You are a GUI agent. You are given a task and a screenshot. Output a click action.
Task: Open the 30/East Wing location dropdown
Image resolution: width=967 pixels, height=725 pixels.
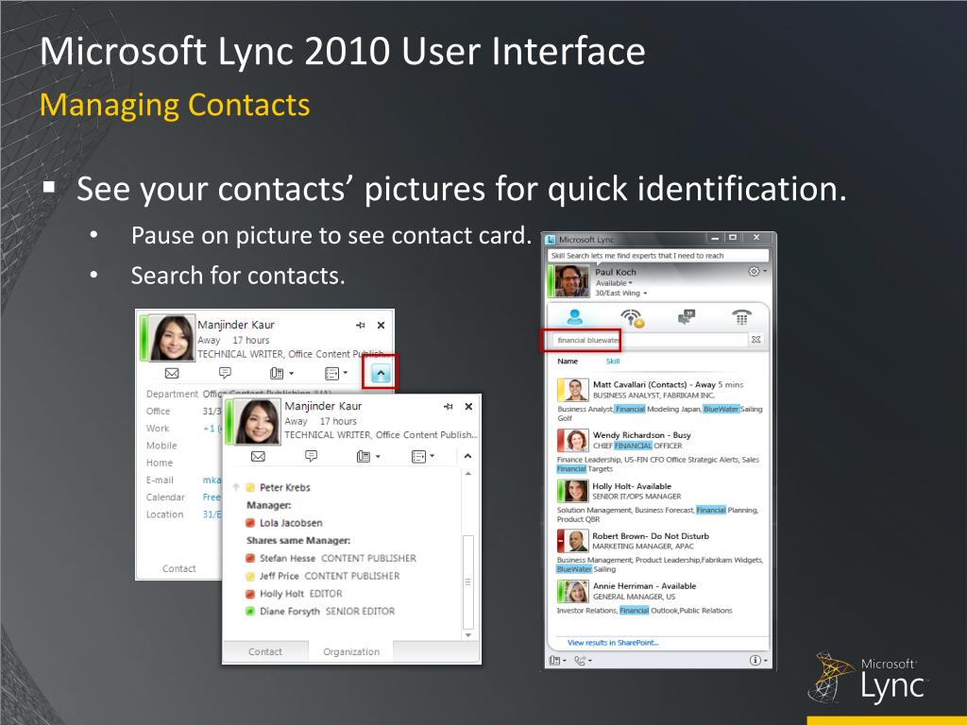click(621, 293)
